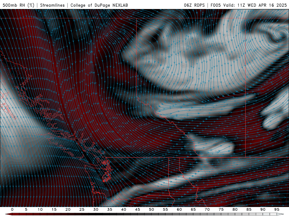Click the 50 value on the color scale
This screenshot has height=216, width=289.
[151, 210]
